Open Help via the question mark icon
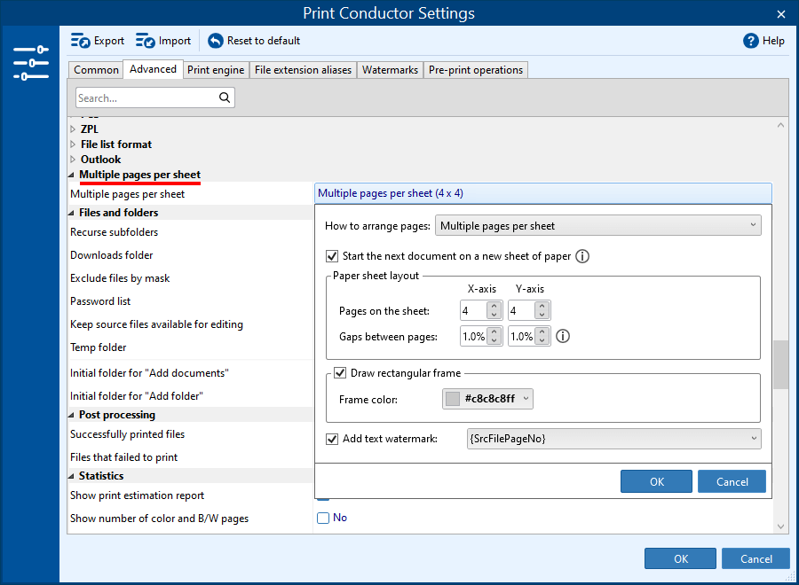The image size is (799, 585). coord(751,41)
